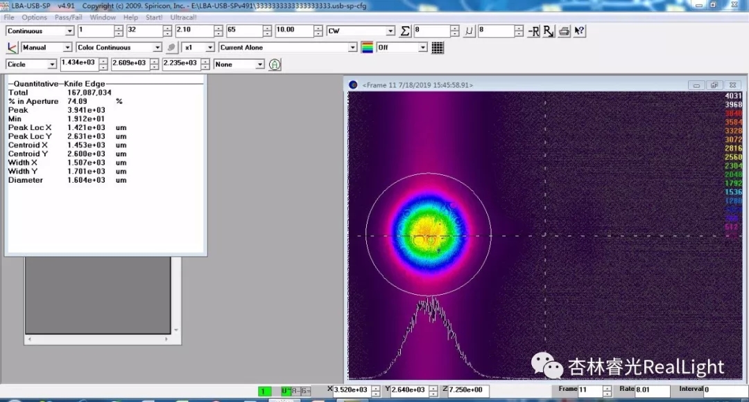
Task: Toggle the auto aperture 'A' icon
Action: pyautogui.click(x=275, y=64)
